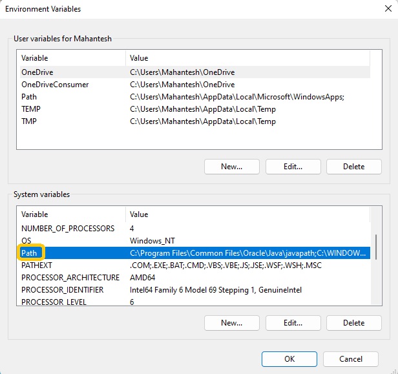The image size is (398, 374).
Task: Click New button under User variables
Action: point(232,167)
